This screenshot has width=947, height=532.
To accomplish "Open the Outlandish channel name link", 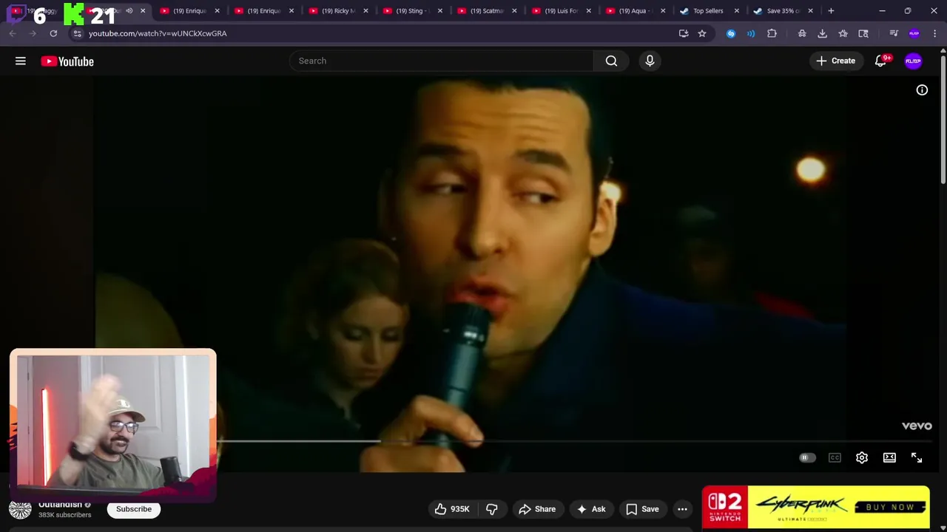I will [60, 505].
